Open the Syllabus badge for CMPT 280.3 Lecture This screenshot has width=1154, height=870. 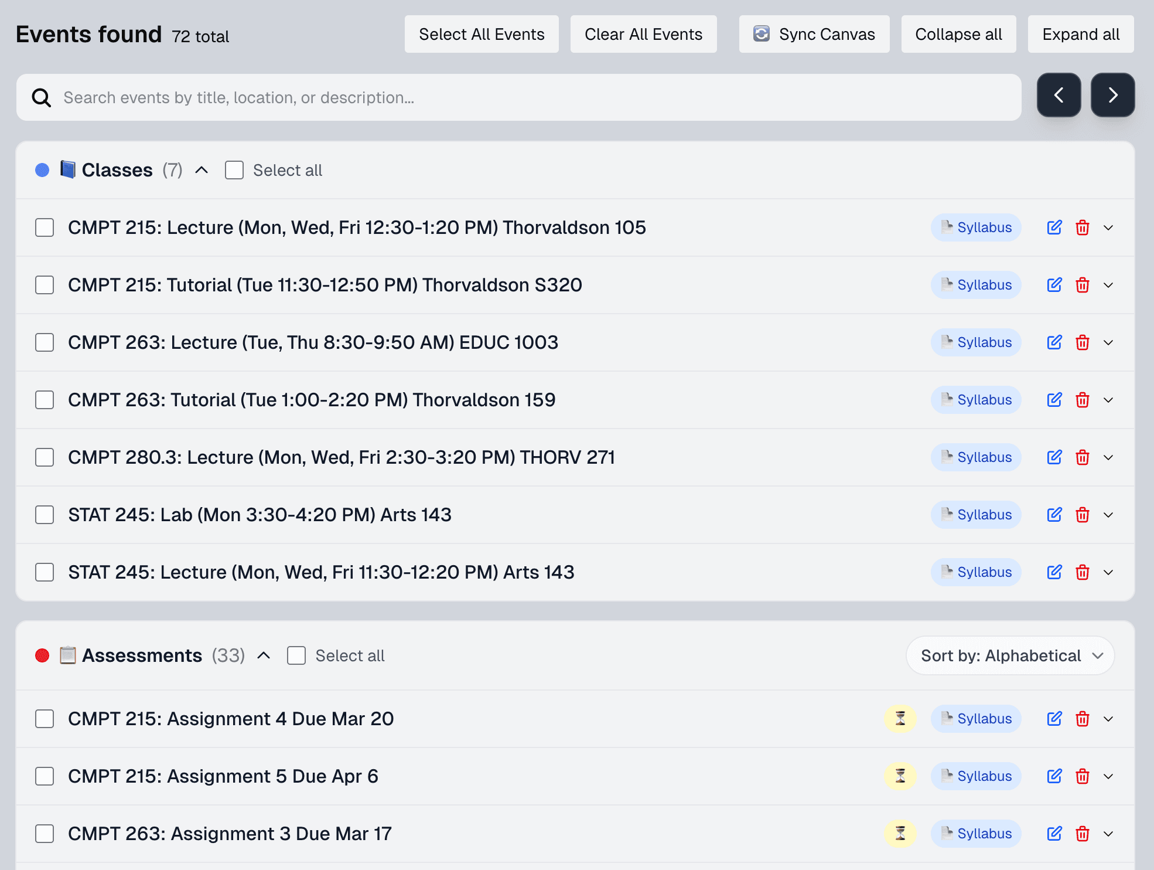coord(975,457)
